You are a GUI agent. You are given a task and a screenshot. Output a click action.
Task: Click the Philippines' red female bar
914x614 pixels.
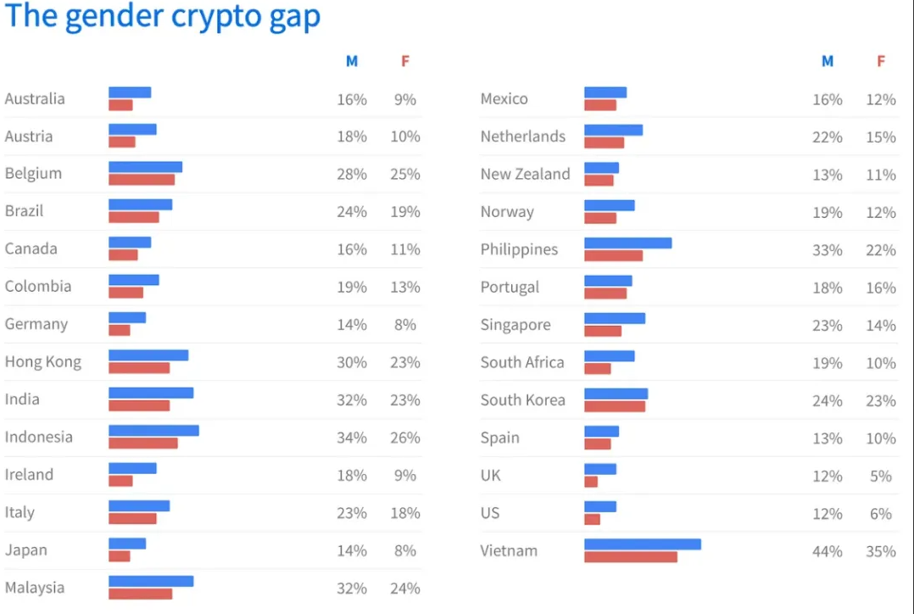click(613, 255)
